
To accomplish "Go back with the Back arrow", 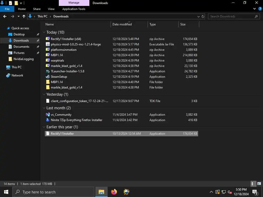I will (5, 16).
